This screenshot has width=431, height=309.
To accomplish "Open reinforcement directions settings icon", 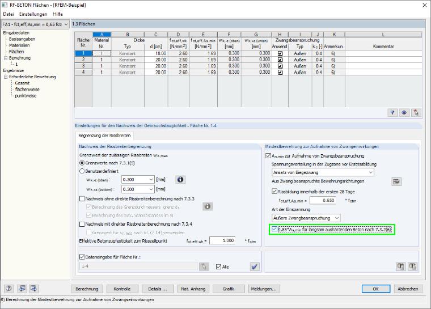I will click(396, 181).
